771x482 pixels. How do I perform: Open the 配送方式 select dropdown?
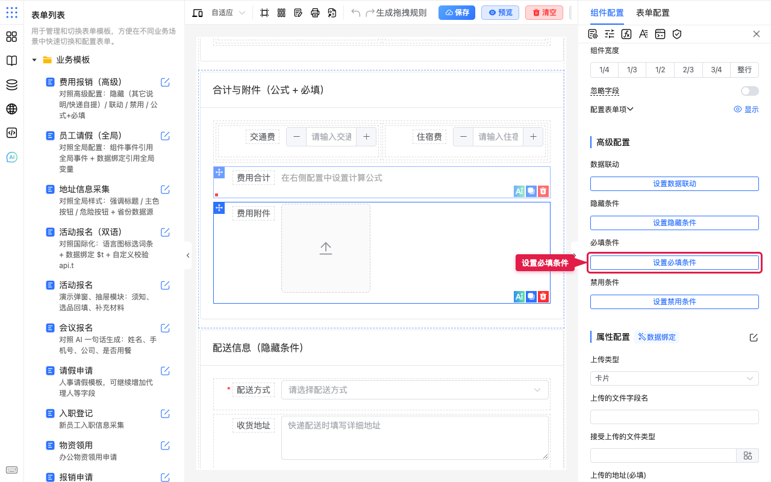415,390
